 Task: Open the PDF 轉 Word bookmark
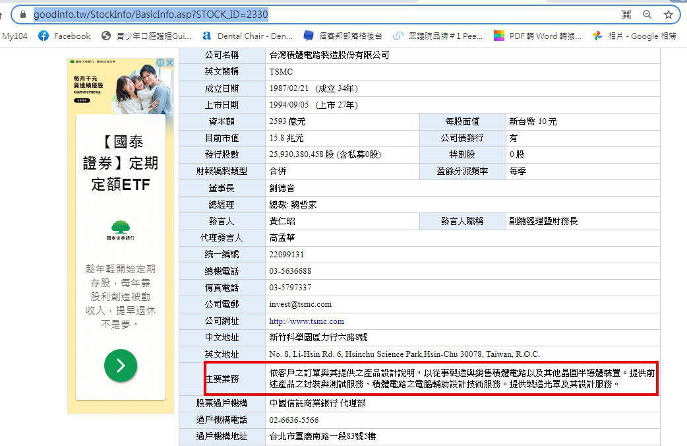[x=537, y=36]
